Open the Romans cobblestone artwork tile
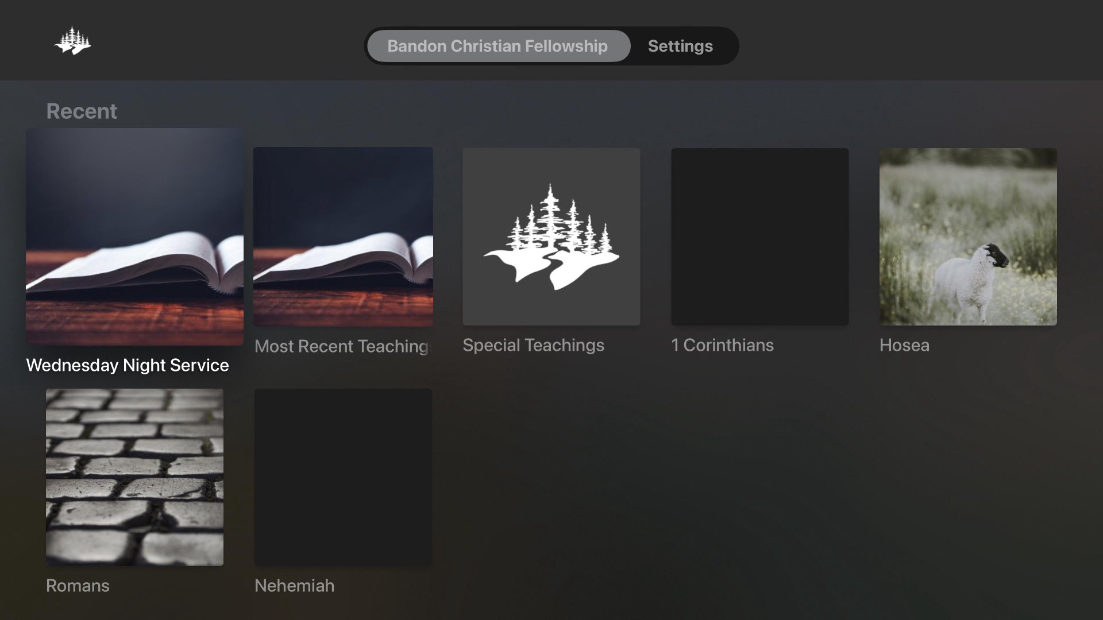1103x620 pixels. coord(134,477)
